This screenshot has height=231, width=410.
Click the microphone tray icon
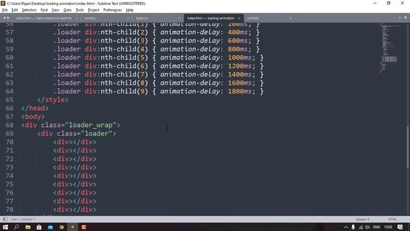pos(353,227)
